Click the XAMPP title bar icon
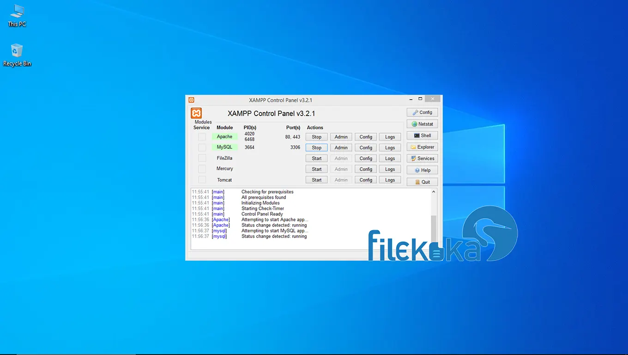 (x=191, y=100)
